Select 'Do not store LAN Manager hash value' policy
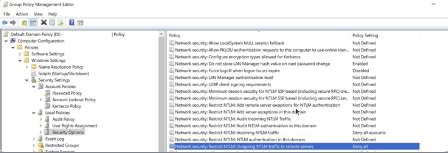Image resolution: width=448 pixels, height=153 pixels. (252, 64)
